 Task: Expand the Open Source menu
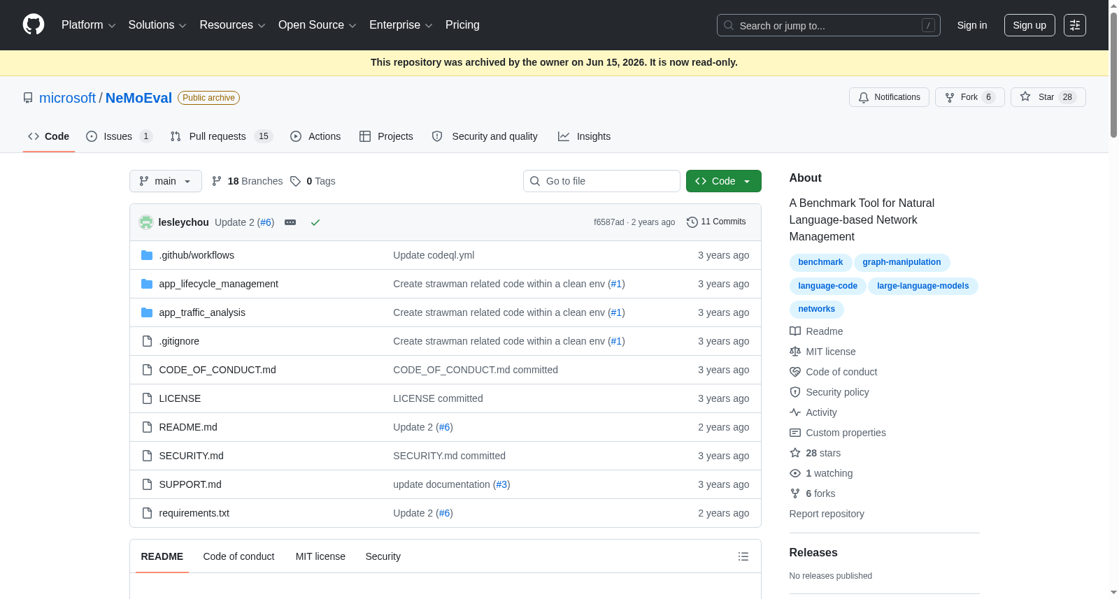tap(318, 25)
